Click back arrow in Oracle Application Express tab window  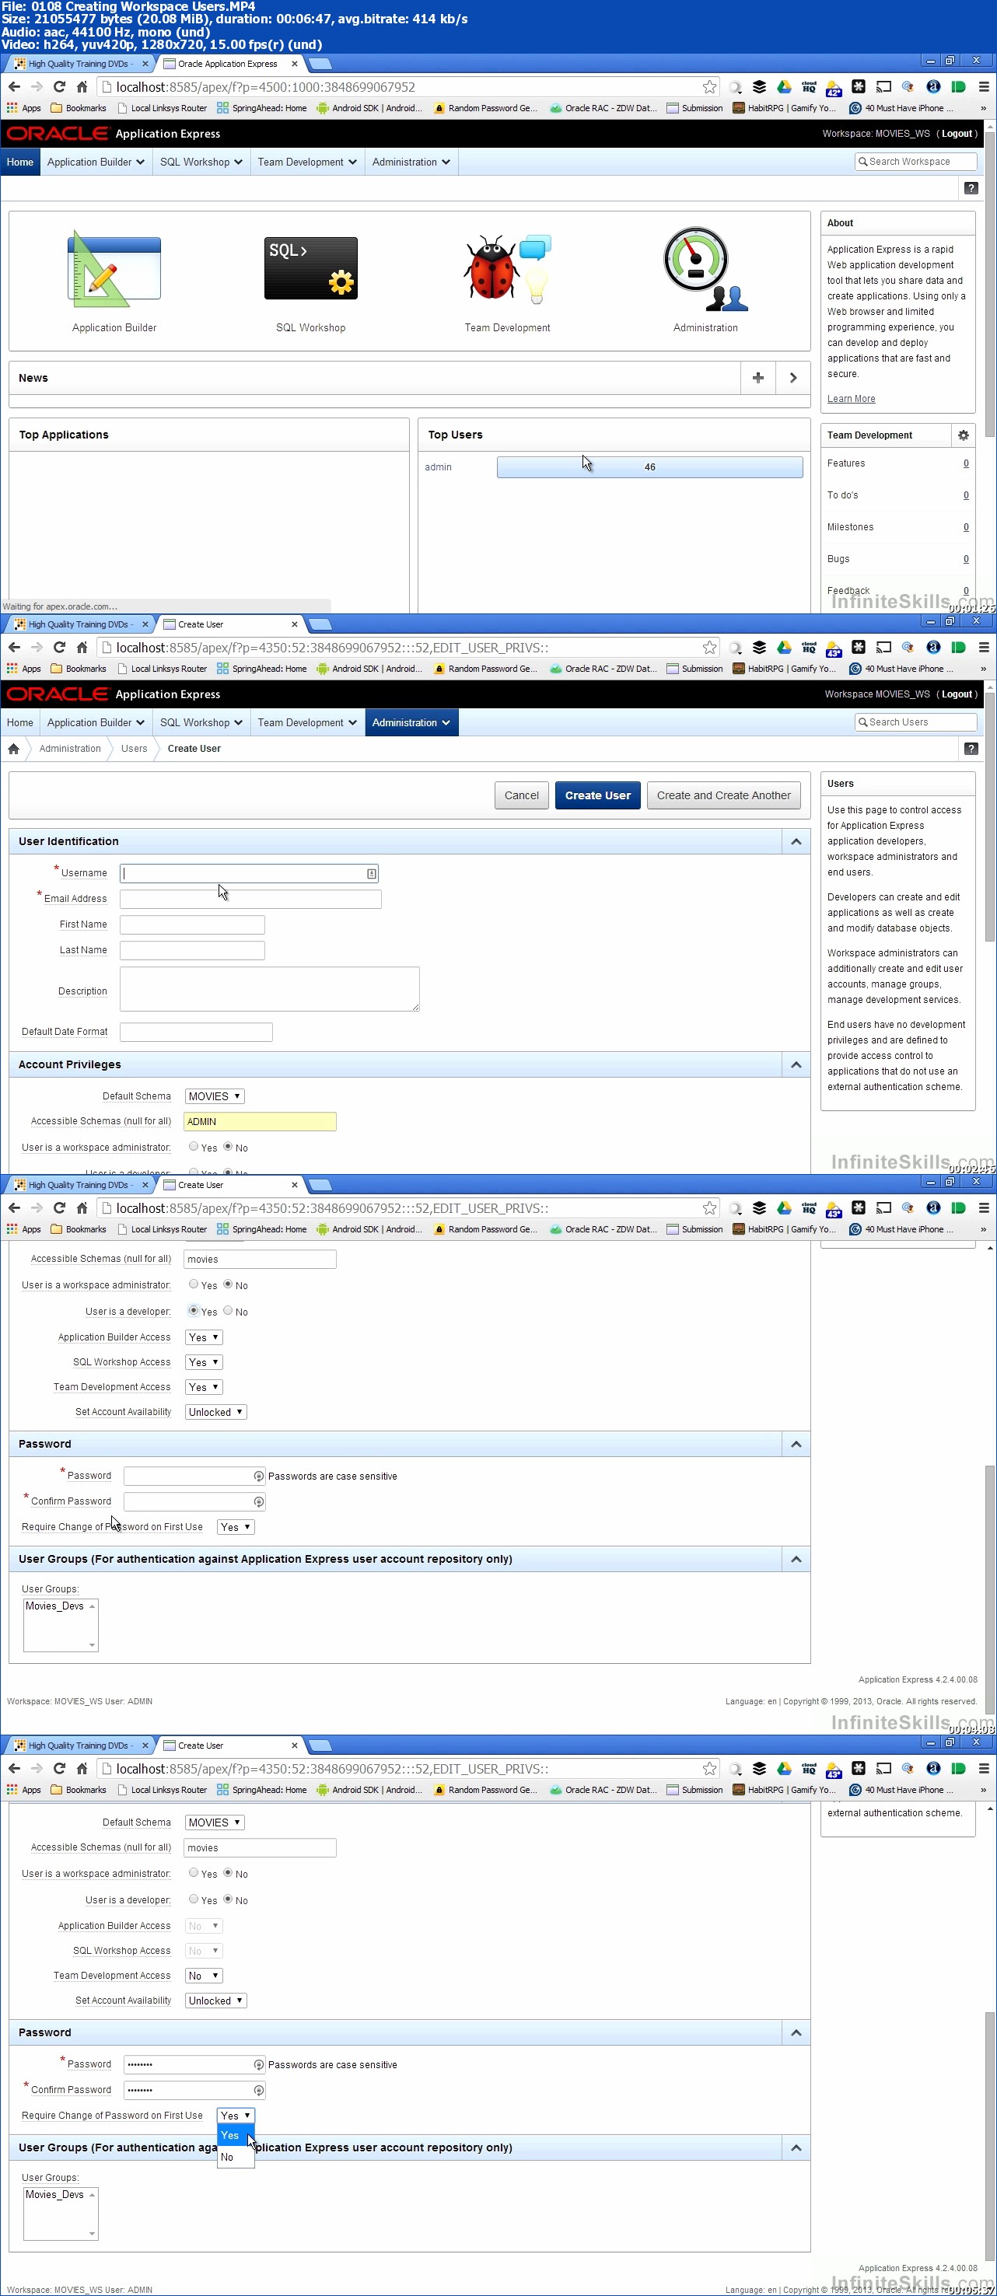tap(14, 86)
